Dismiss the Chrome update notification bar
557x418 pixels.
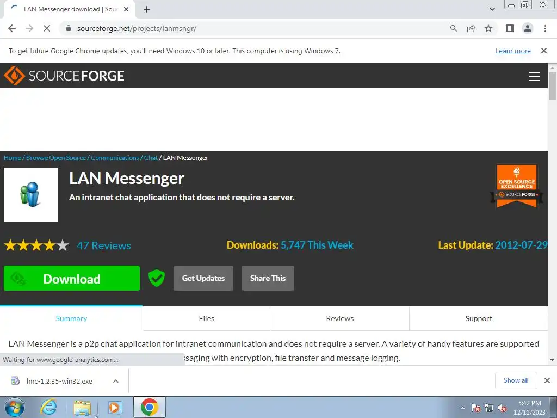tap(543, 51)
